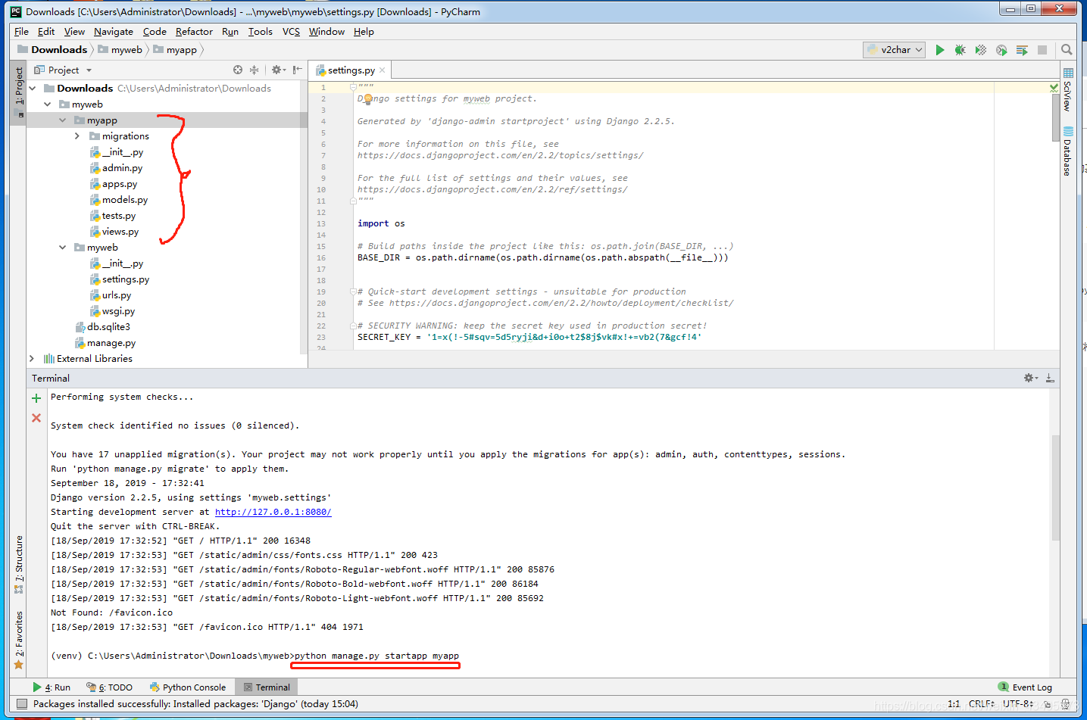The image size is (1087, 720).
Task: Select urls.py in the project tree
Action: pyautogui.click(x=117, y=295)
